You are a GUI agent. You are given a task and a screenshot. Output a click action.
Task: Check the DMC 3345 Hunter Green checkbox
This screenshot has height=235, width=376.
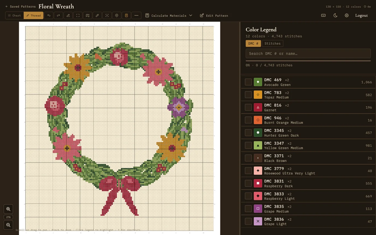pos(248,133)
